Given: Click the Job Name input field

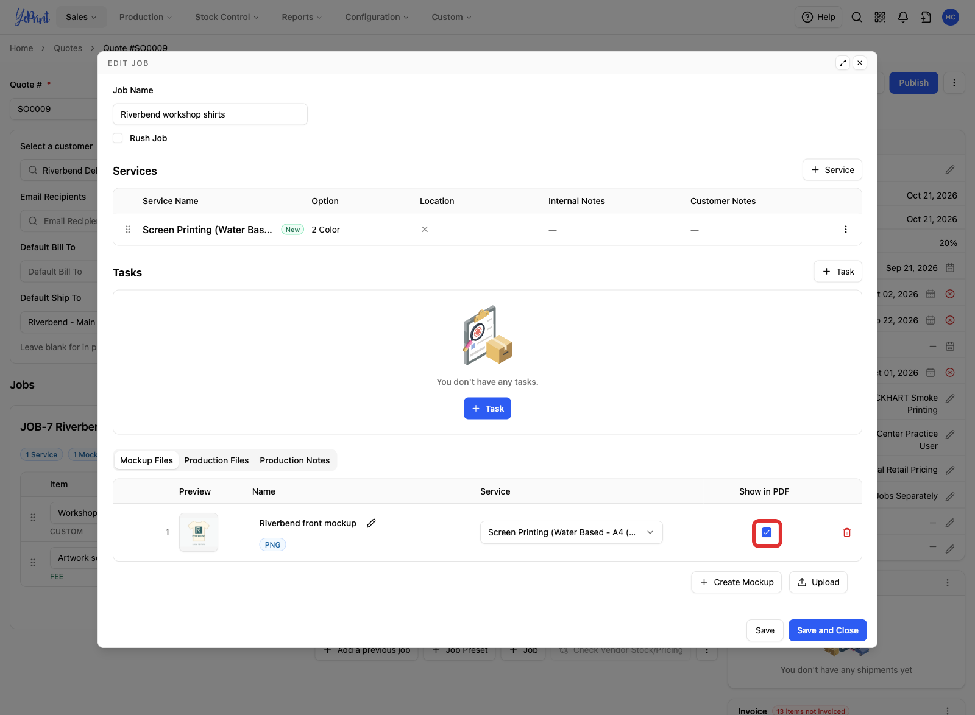Looking at the screenshot, I should click(x=210, y=114).
